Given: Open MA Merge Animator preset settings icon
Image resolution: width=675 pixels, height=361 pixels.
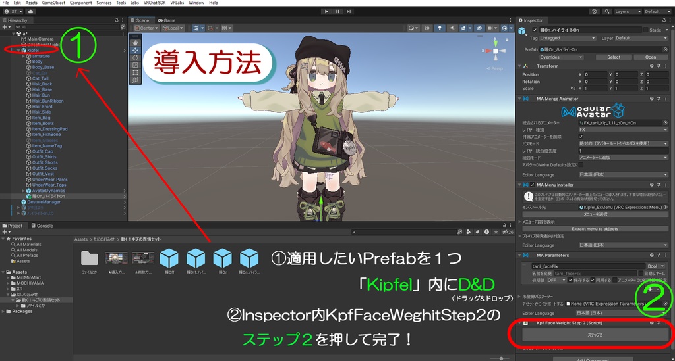Looking at the screenshot, I should [659, 99].
